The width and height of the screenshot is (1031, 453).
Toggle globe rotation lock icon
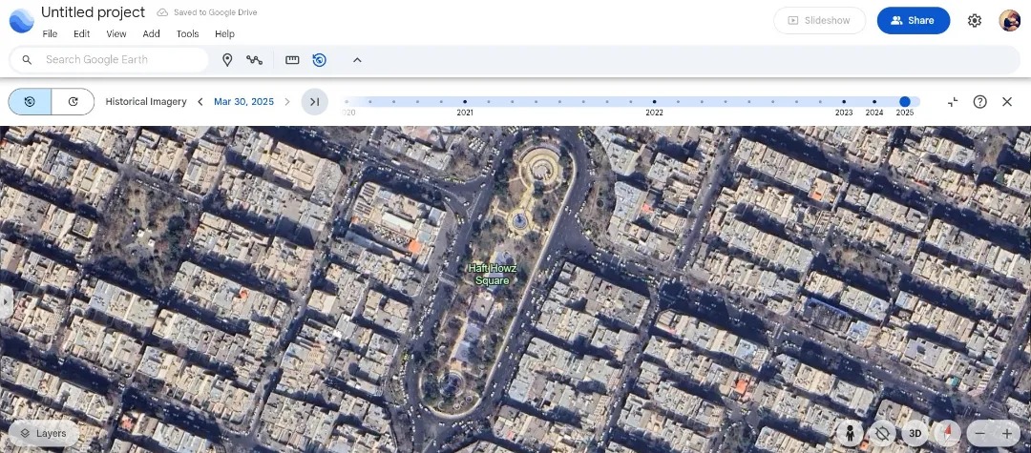pos(882,433)
